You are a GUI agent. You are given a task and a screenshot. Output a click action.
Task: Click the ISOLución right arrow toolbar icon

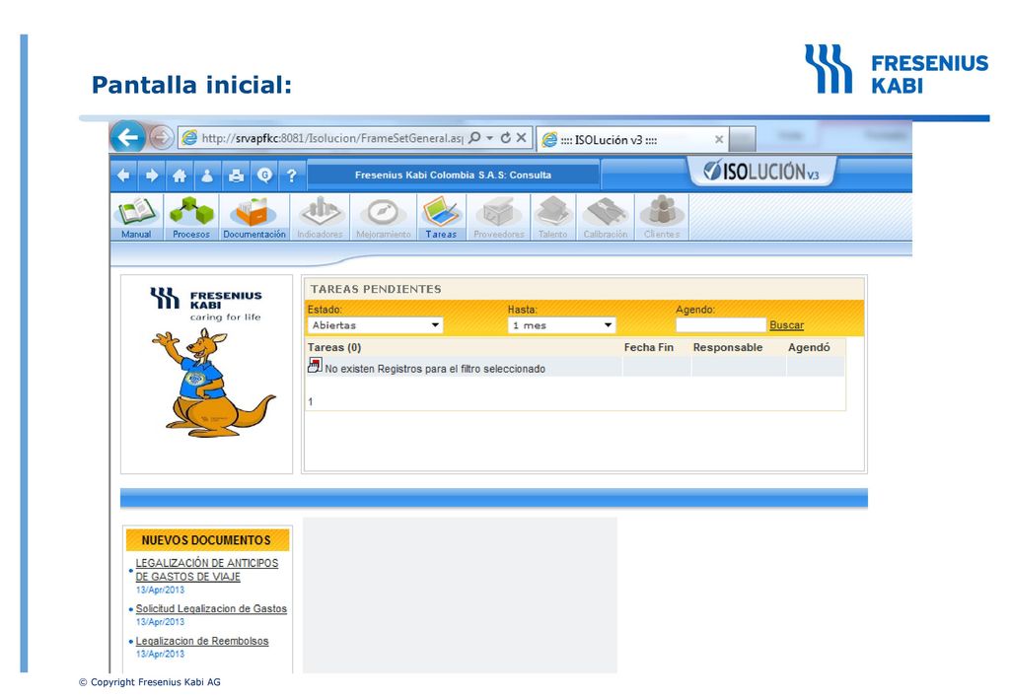point(151,175)
